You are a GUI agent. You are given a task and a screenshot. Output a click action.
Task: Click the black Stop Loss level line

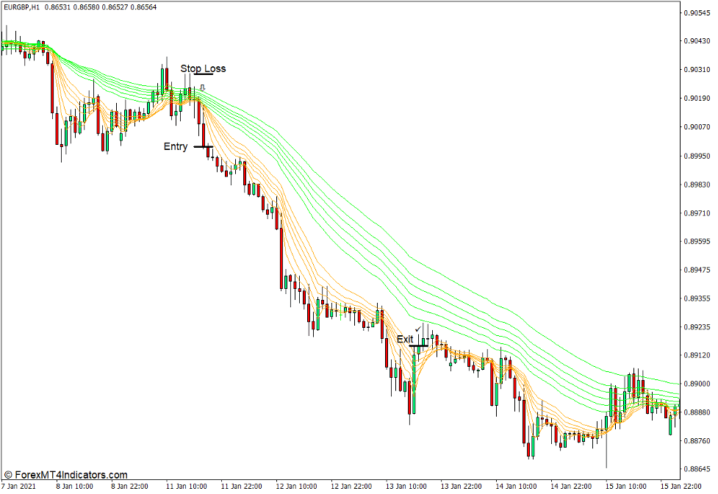point(204,75)
